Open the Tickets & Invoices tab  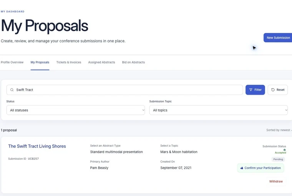coord(69,62)
